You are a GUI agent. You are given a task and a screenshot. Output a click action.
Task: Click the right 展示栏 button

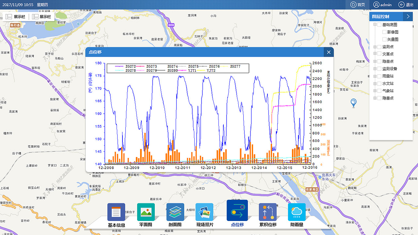[41, 16]
